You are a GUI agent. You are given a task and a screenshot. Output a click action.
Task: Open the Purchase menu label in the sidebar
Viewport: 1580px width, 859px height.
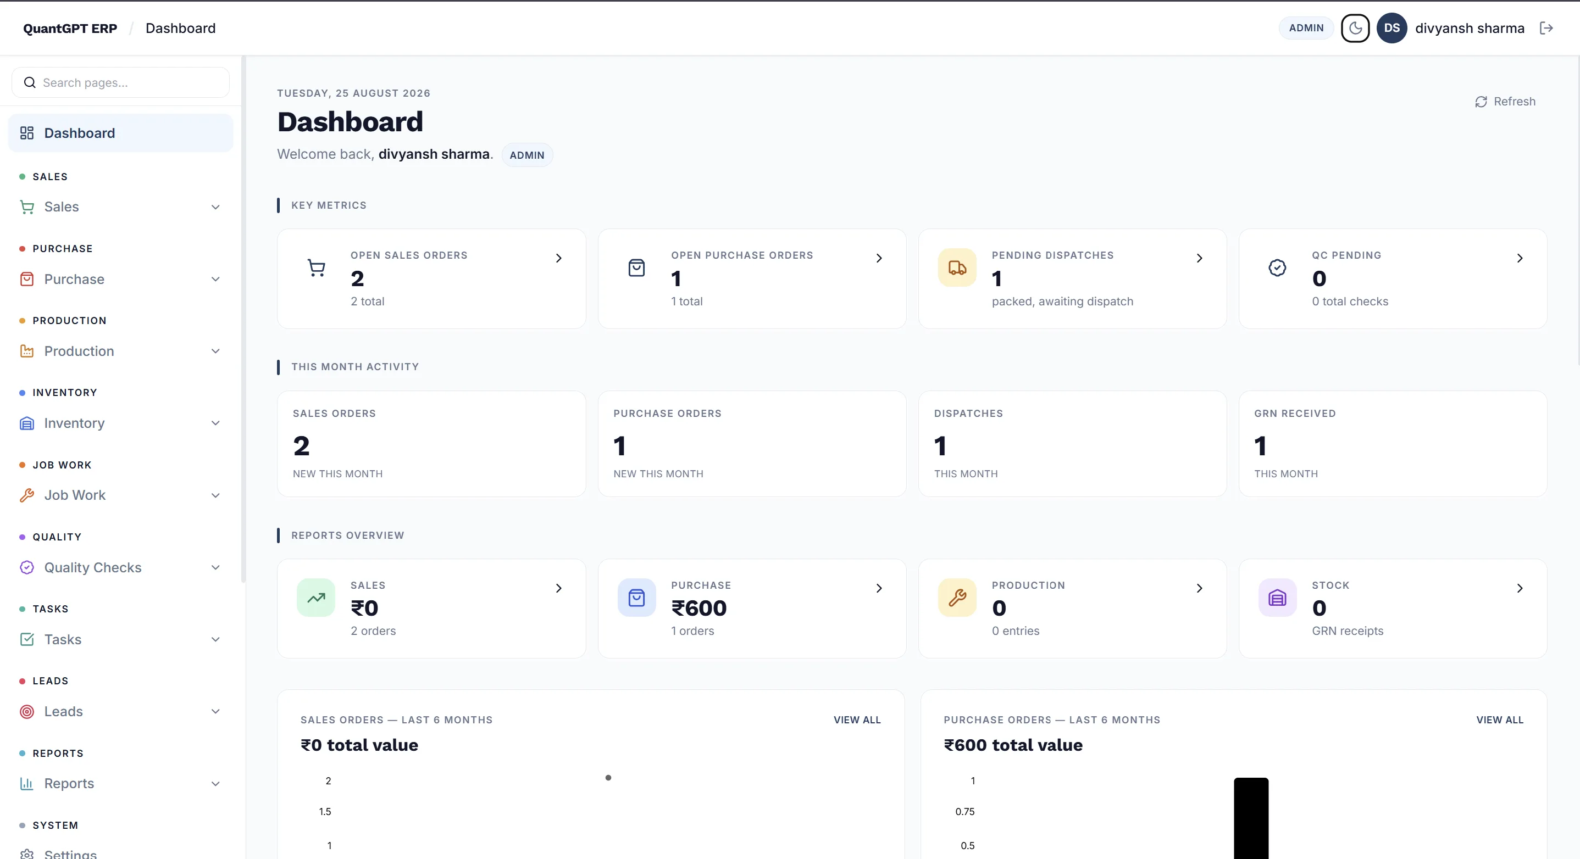[74, 280]
